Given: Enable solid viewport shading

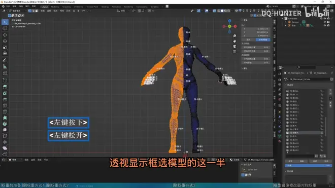Looking at the screenshot, I should (222, 11).
